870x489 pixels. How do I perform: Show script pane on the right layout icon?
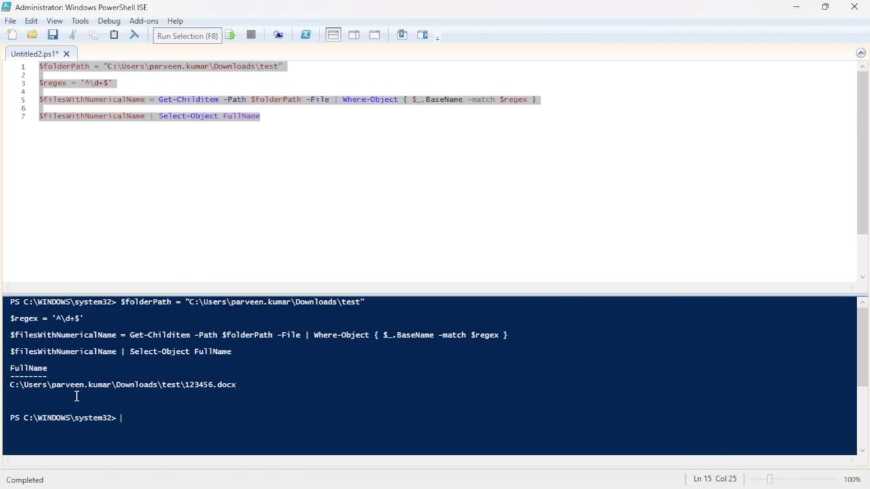[354, 35]
